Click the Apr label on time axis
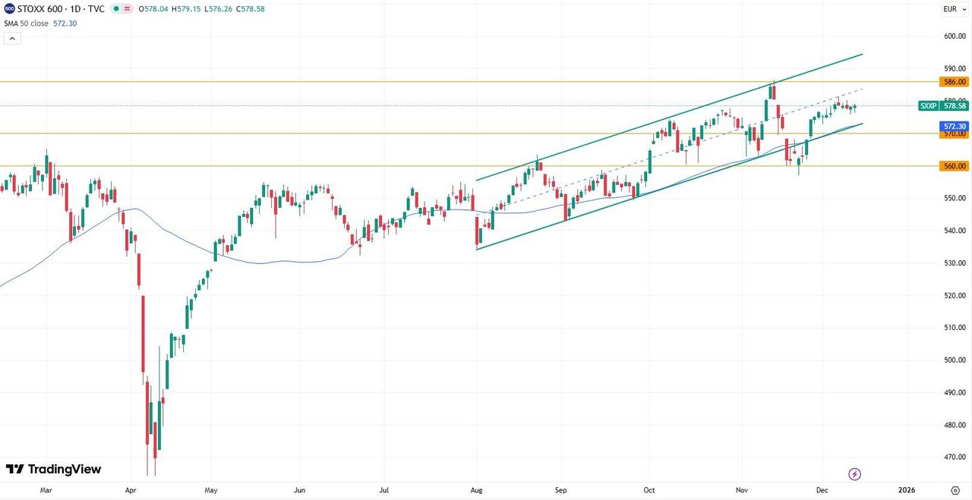The height and width of the screenshot is (500, 972). [132, 490]
